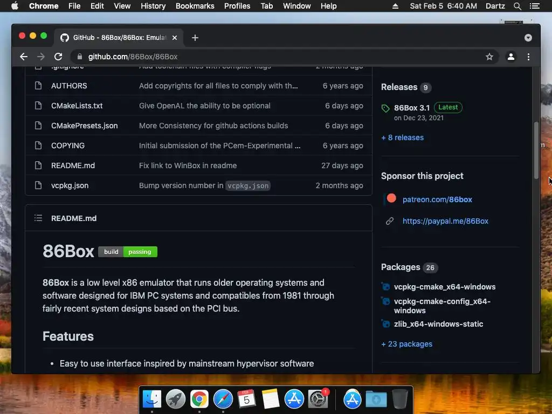Click the browser back arrow
Image resolution: width=552 pixels, height=414 pixels.
click(24, 57)
